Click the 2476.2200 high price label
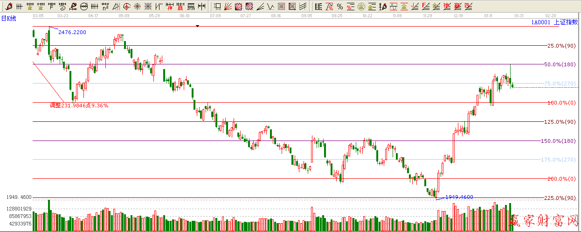The height and width of the screenshot is (232, 581). [x=72, y=32]
